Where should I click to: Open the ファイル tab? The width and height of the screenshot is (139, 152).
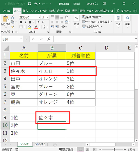tap(6, 11)
